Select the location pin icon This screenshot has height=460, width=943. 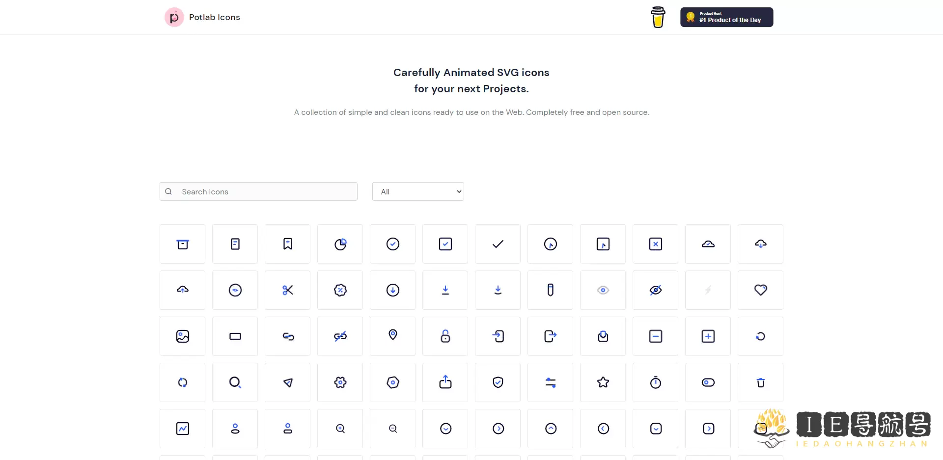(x=392, y=336)
